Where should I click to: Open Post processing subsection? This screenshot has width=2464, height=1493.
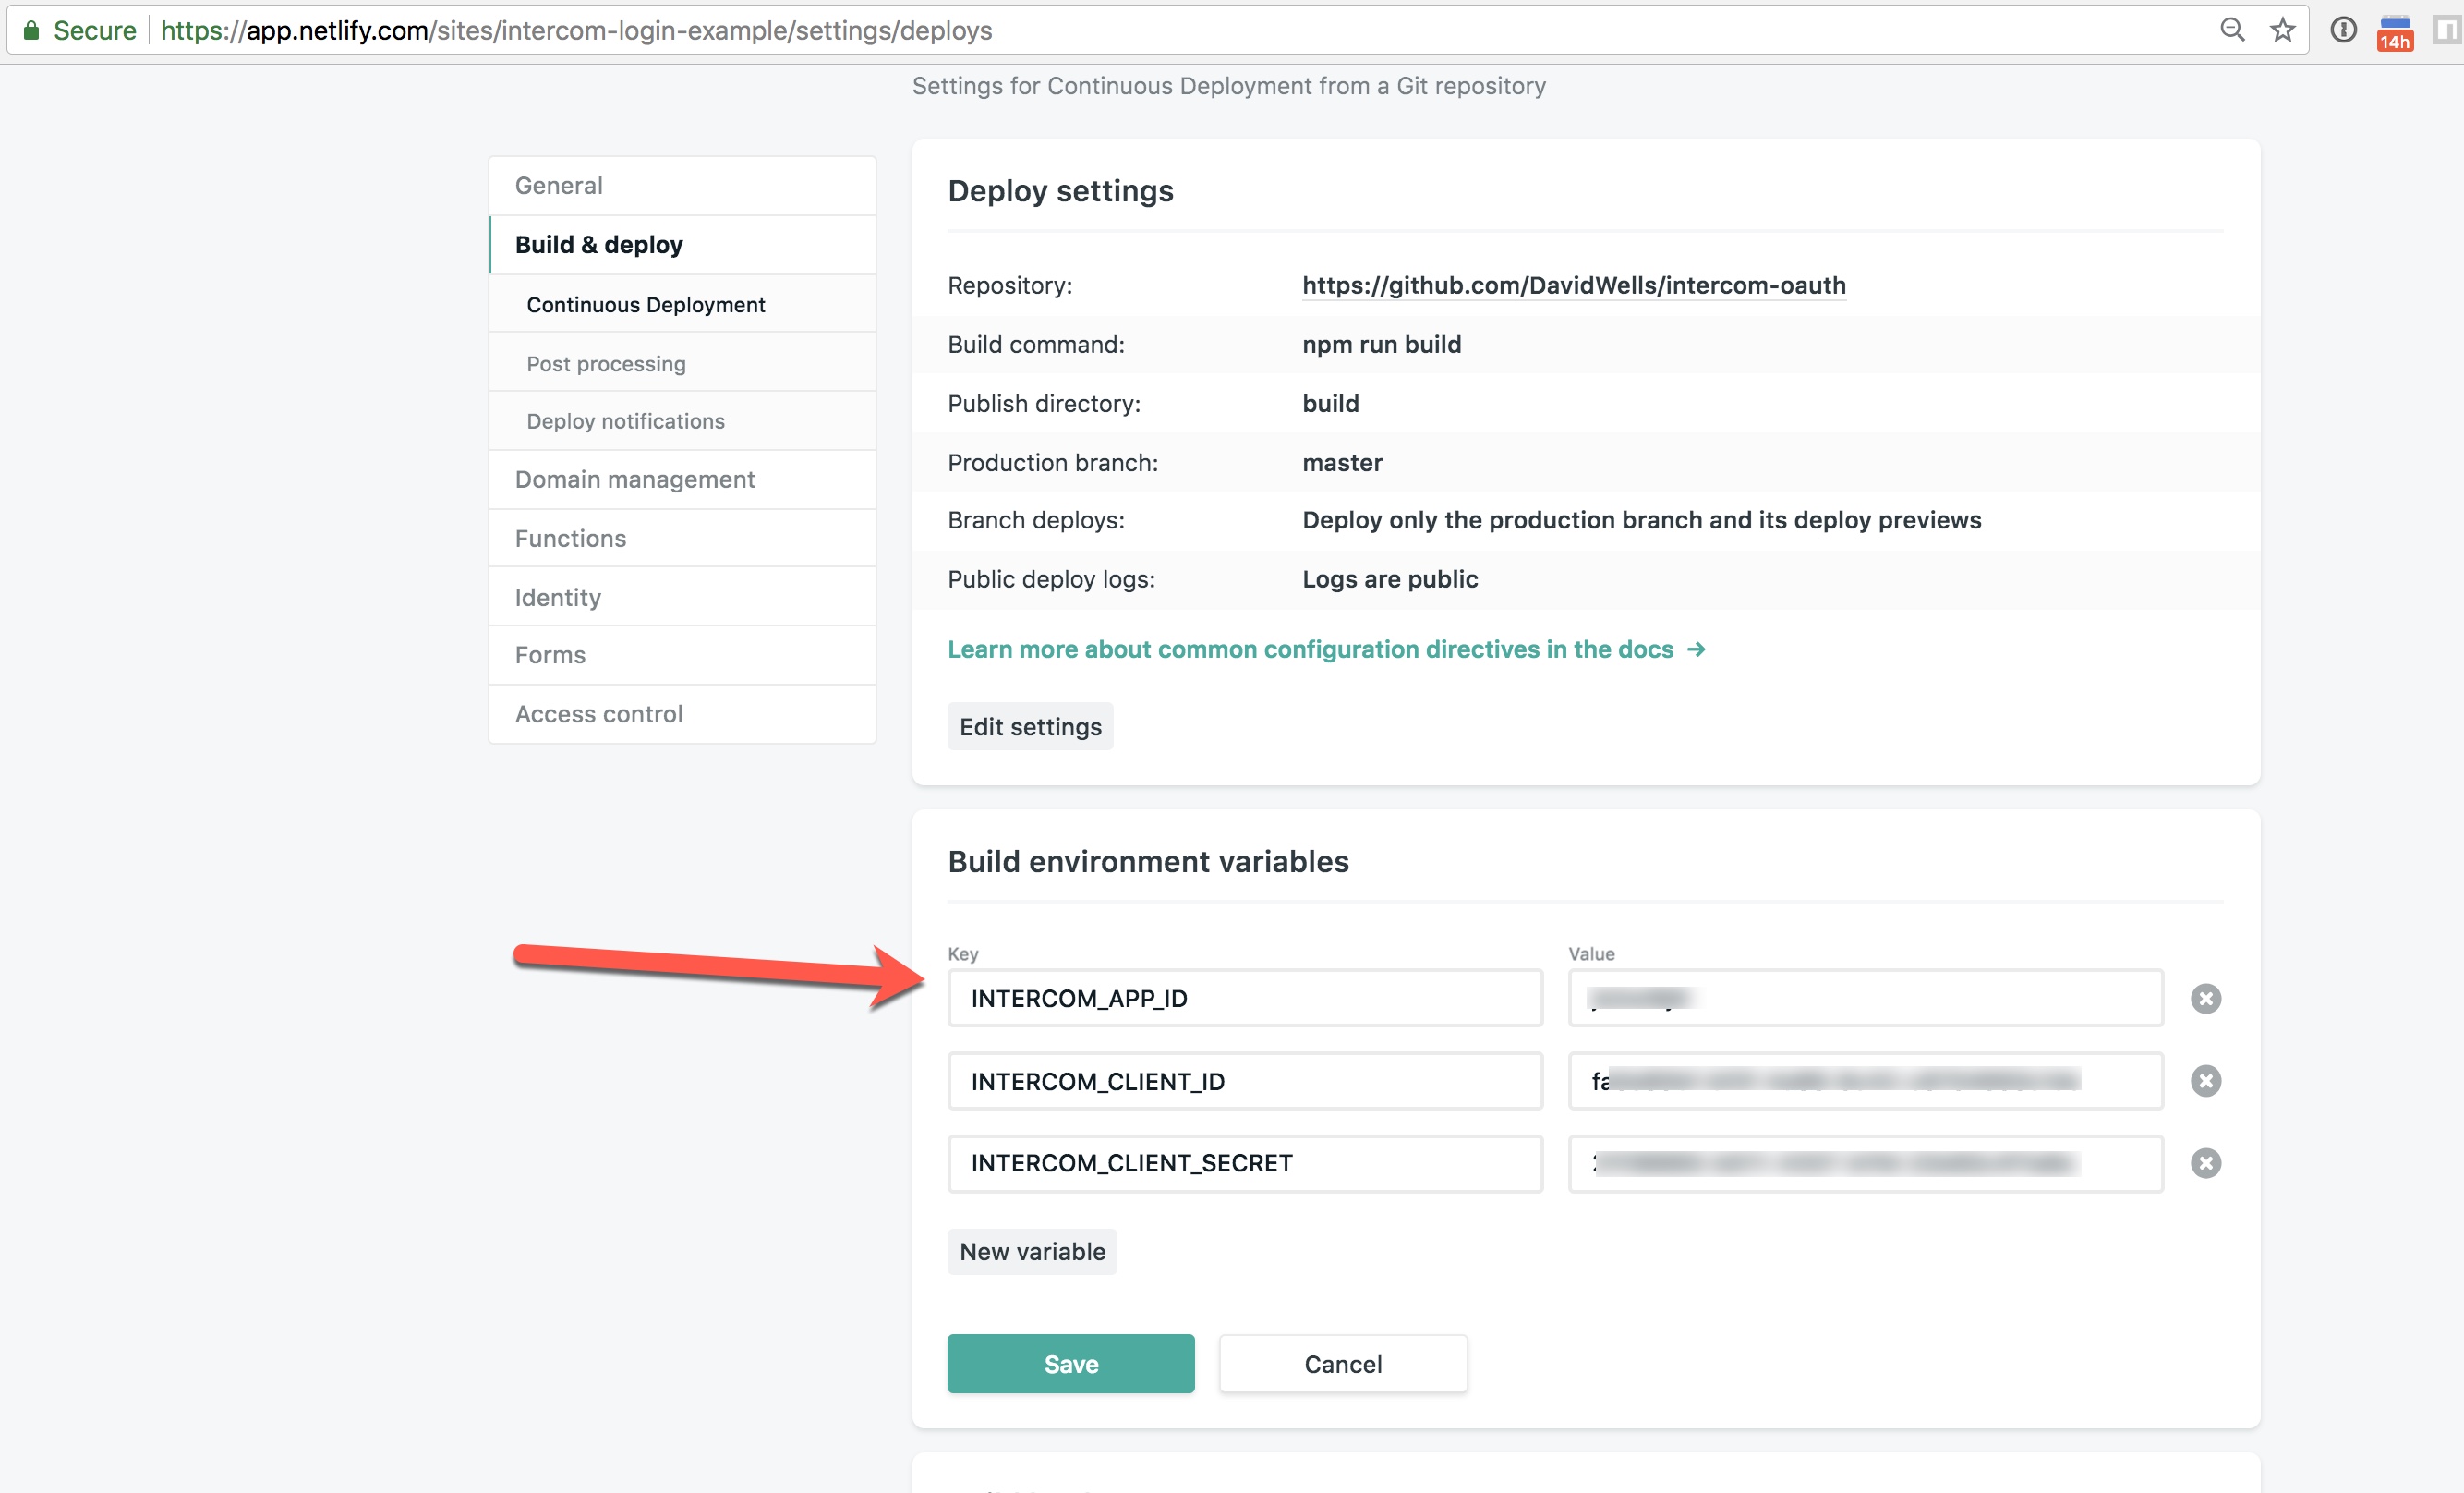click(682, 363)
